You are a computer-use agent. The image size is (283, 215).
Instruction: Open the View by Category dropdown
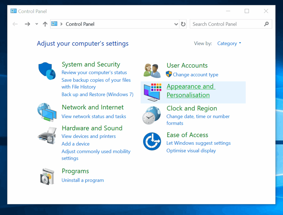[x=229, y=43]
